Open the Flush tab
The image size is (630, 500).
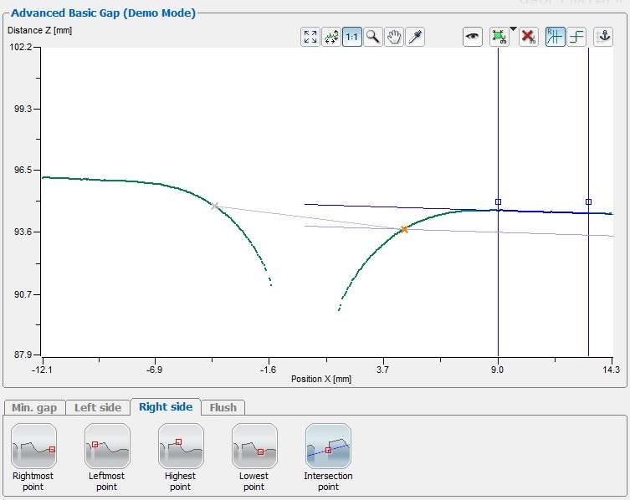click(223, 408)
